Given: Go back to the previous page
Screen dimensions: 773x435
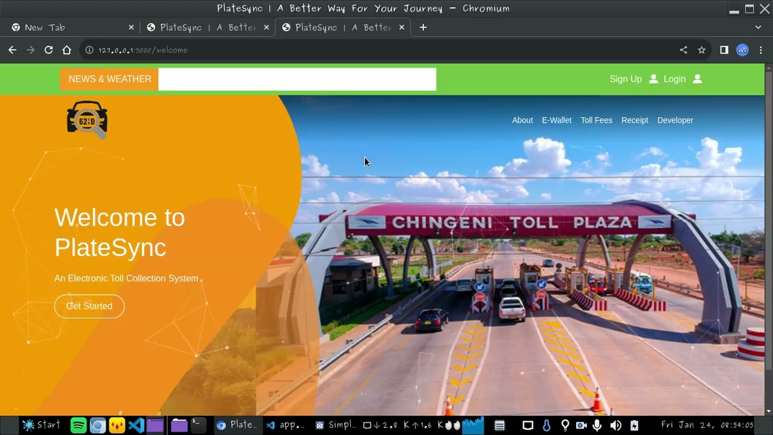Looking at the screenshot, I should [x=12, y=50].
